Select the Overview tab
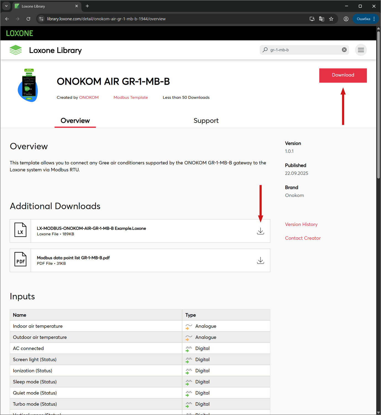381x415 pixels. pos(75,121)
